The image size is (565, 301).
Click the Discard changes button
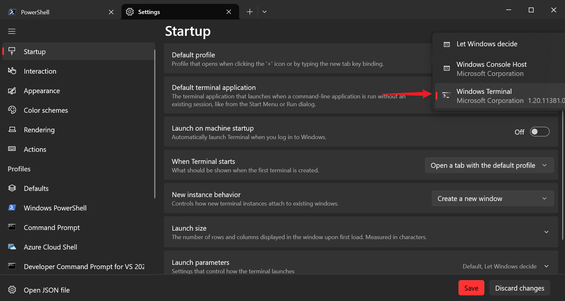519,288
